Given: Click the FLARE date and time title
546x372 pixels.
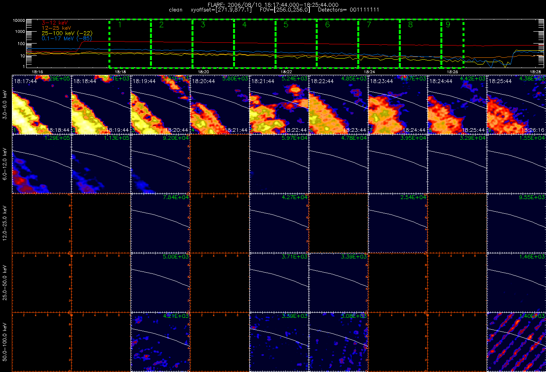Looking at the screenshot, I should tap(273, 5).
